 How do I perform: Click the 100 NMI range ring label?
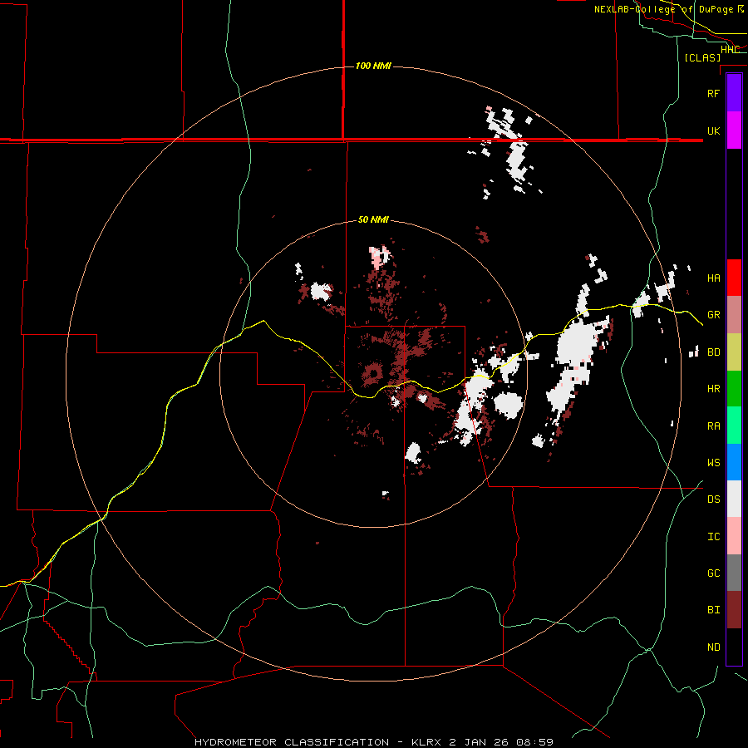pos(373,66)
